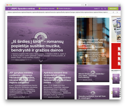The width and height of the screenshot is (126, 107).
Task: Select Šiaulių regionas
Action: 66,12
